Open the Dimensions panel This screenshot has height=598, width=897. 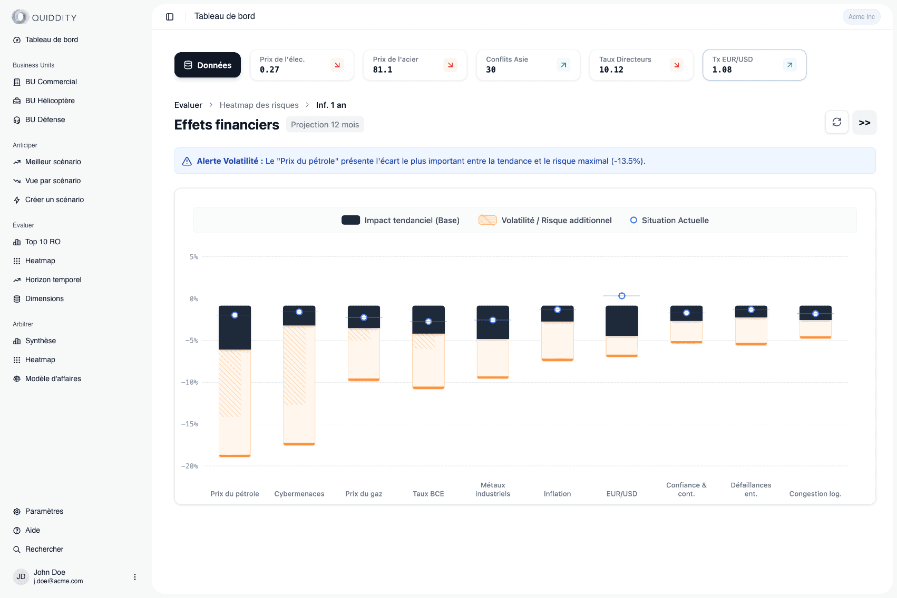44,298
